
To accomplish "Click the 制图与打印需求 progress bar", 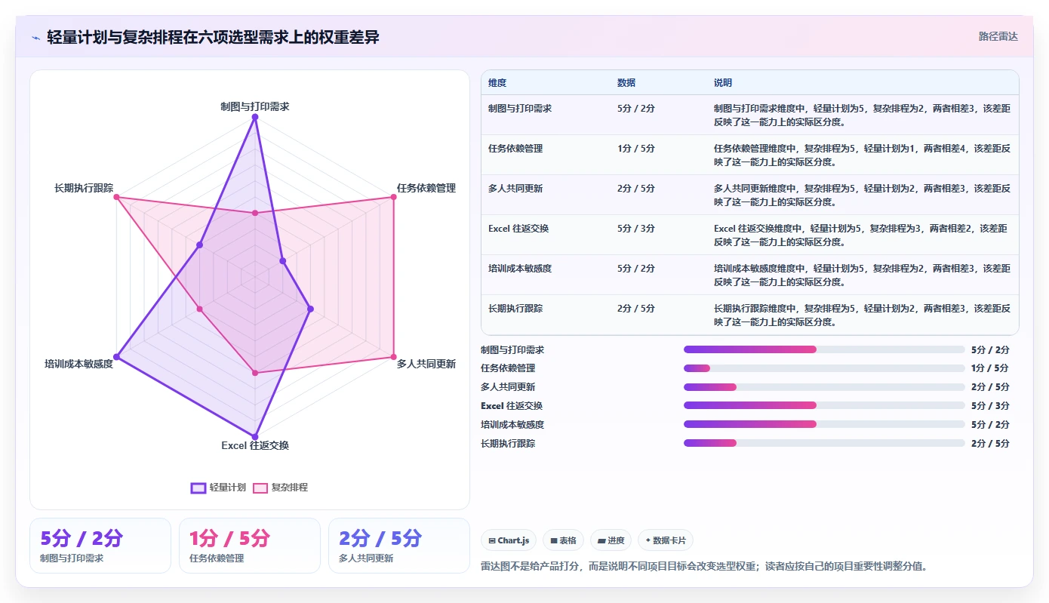I will (824, 349).
